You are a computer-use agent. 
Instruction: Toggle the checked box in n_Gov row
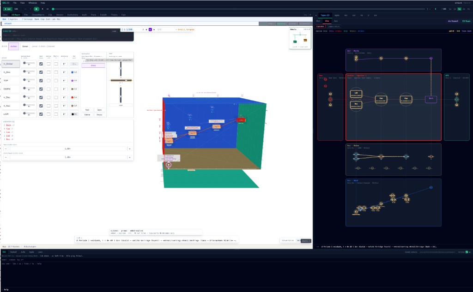pyautogui.click(x=41, y=72)
